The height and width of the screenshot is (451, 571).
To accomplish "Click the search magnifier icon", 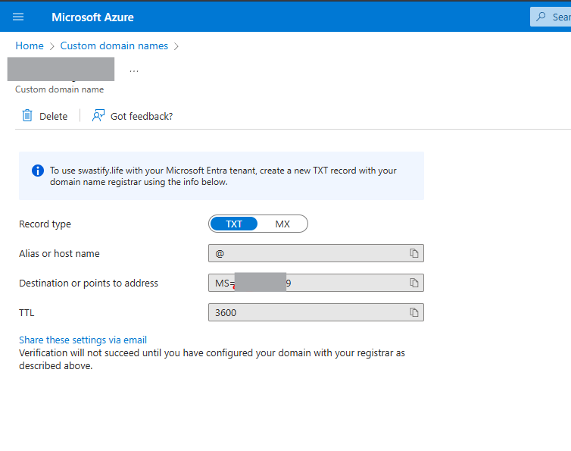I will coord(541,17).
